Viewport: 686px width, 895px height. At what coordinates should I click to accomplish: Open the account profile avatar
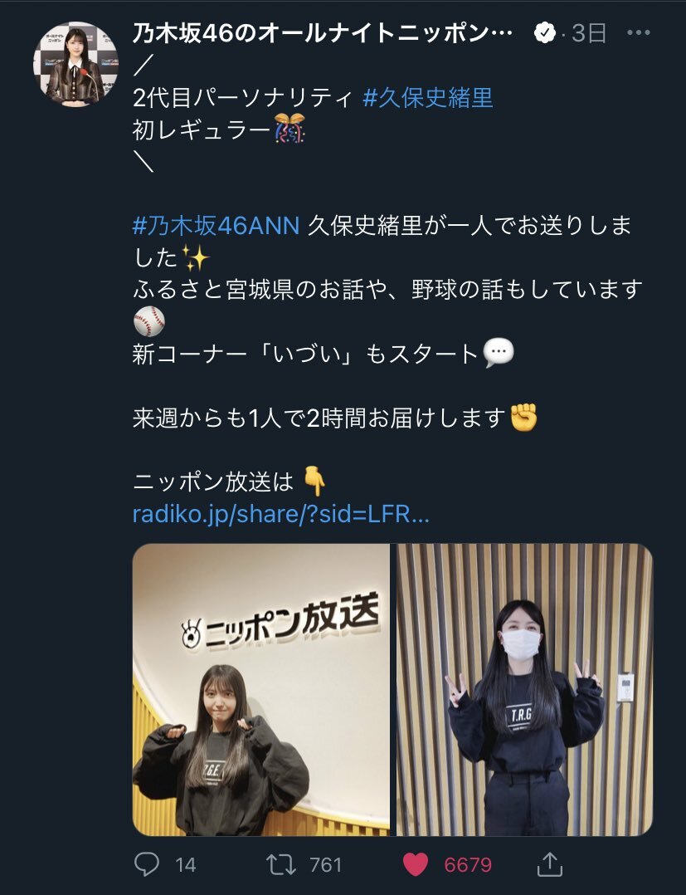click(75, 64)
